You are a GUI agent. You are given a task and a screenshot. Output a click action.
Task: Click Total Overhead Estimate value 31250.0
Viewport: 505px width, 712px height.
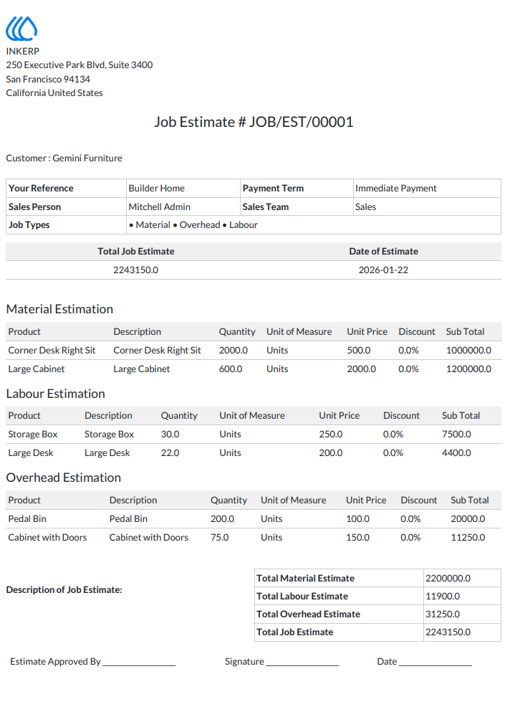point(443,614)
